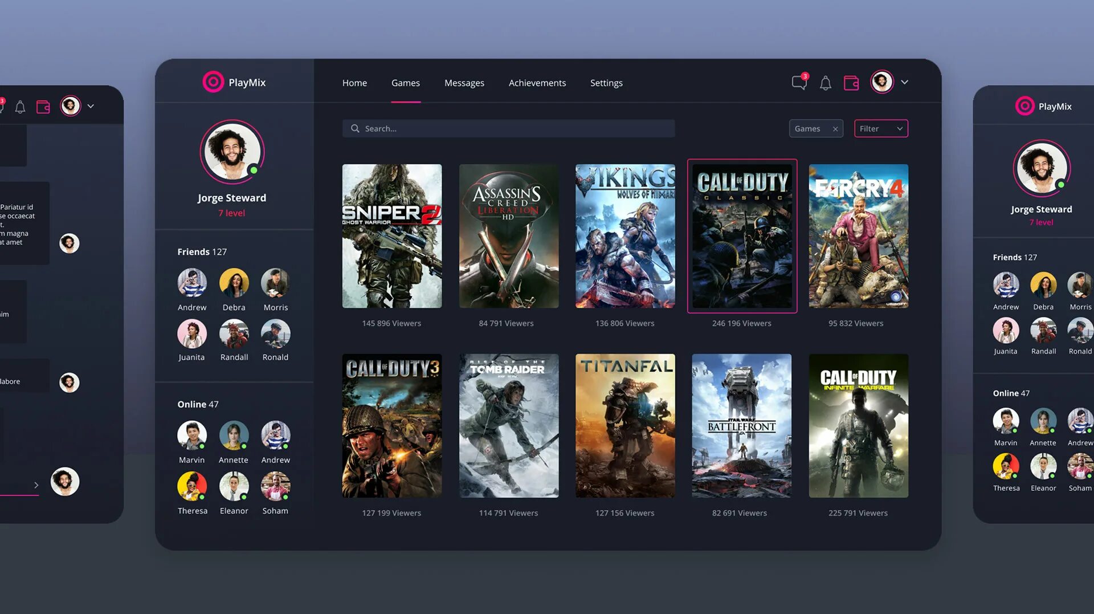
Task: Click Jorge Steward name in main sidebar
Action: point(232,198)
